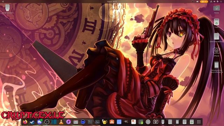Click the Discord tray indicator icon
Image resolution: width=224 pixels, height=126 pixels.
click(197, 1)
